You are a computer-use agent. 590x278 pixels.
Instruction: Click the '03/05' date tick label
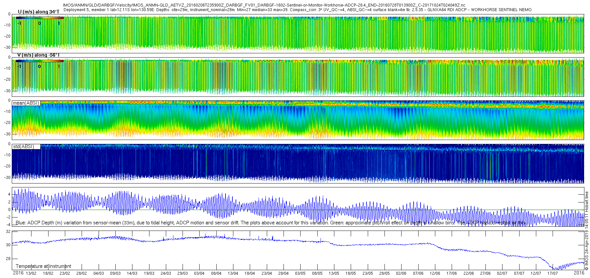300,273
